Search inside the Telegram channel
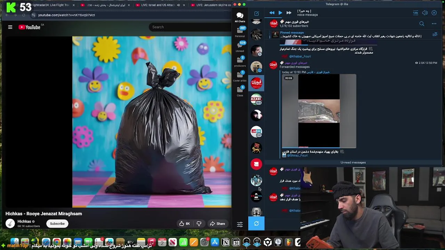The height and width of the screenshot is (250, 445). coord(422,24)
